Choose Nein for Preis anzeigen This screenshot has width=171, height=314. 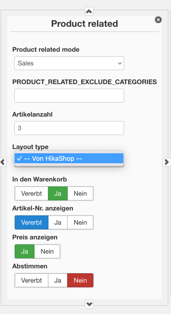[47, 251]
